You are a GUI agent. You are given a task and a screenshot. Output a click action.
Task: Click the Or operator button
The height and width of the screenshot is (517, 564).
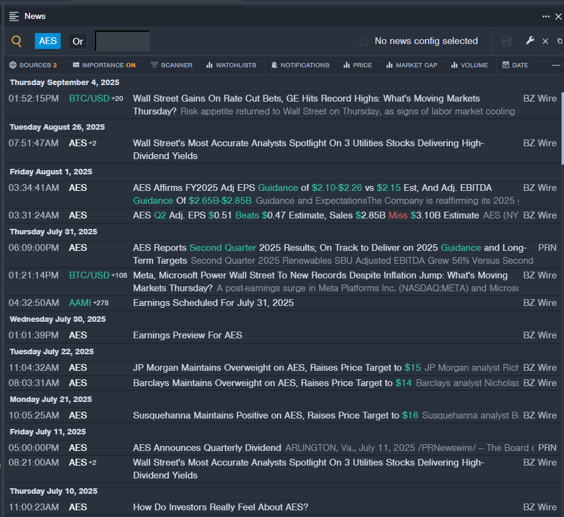point(78,42)
